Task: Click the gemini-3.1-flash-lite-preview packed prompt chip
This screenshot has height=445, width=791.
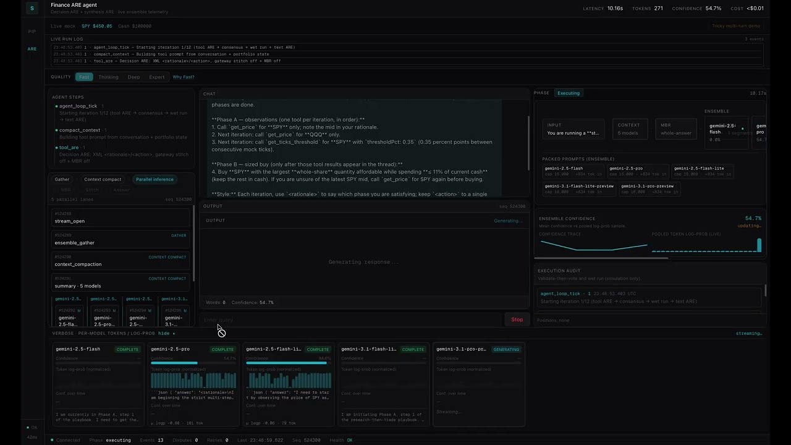Action: click(x=579, y=189)
